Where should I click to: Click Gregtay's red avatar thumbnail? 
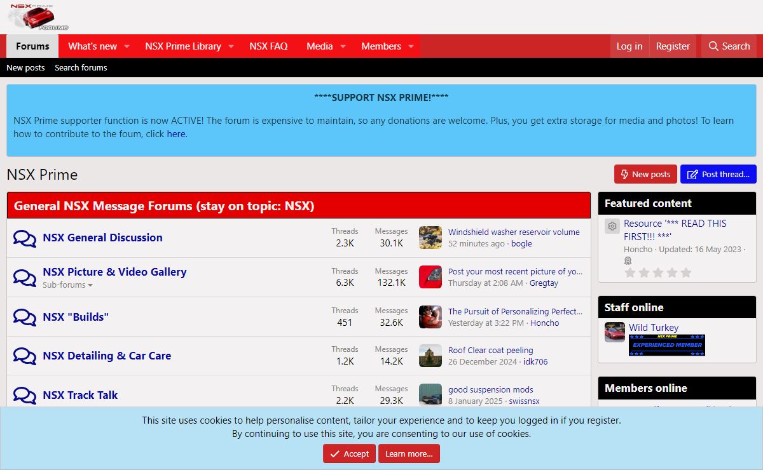pos(430,277)
